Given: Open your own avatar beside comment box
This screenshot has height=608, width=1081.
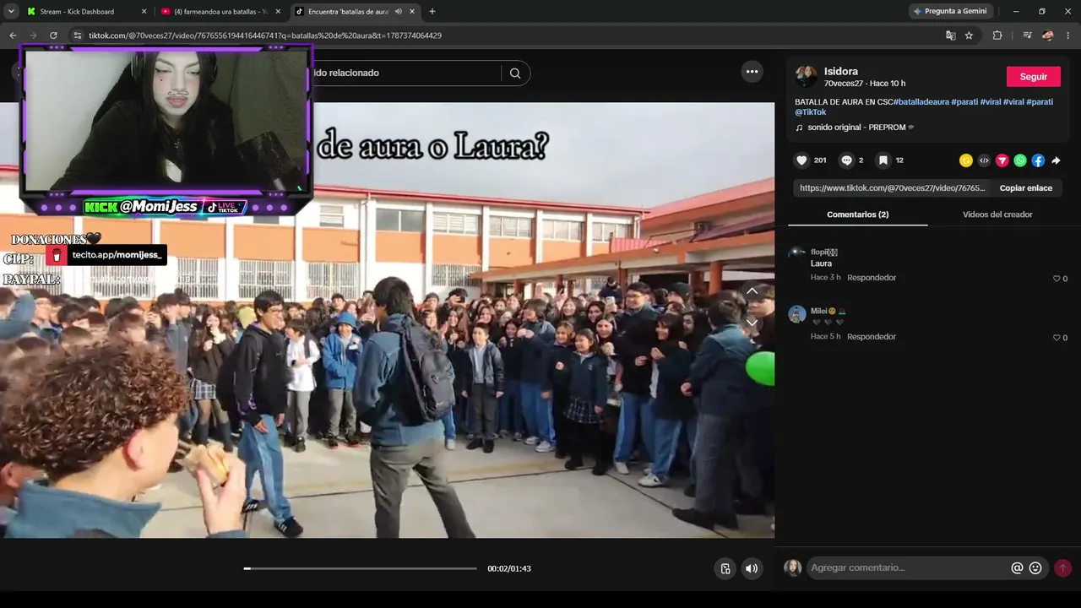Looking at the screenshot, I should click(792, 568).
